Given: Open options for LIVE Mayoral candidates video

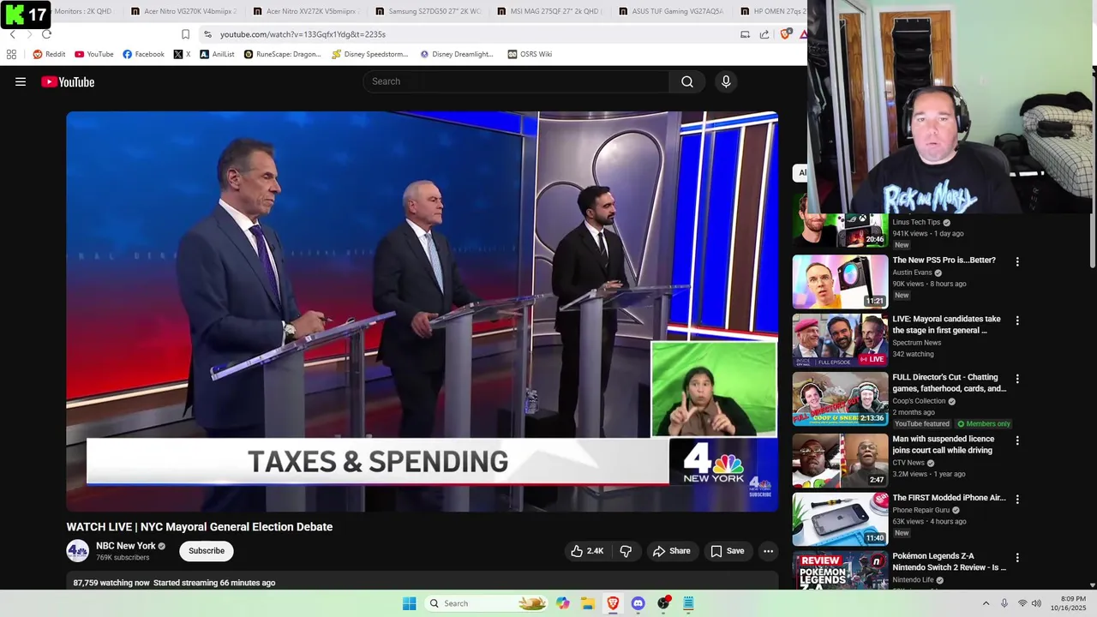Looking at the screenshot, I should [1017, 320].
